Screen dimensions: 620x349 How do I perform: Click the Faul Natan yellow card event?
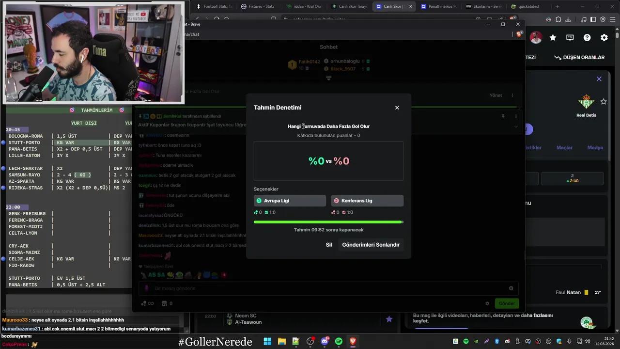[x=578, y=292]
